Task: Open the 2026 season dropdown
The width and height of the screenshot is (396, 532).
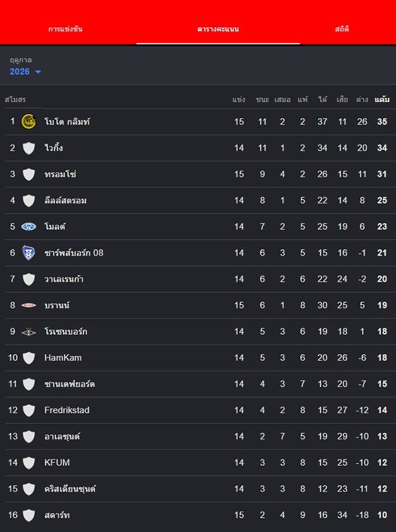Action: point(25,72)
